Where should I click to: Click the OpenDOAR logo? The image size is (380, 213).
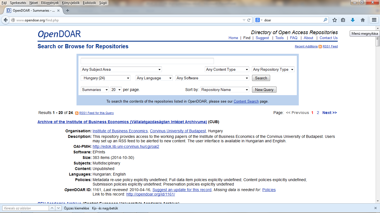point(59,34)
